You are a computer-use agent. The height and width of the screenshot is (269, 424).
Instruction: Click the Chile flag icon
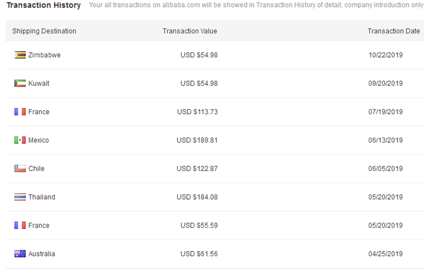20,169
